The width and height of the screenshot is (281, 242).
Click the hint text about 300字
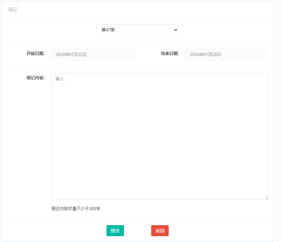76,209
